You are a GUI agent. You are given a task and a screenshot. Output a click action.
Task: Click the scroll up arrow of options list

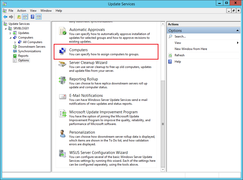[x=163, y=24]
